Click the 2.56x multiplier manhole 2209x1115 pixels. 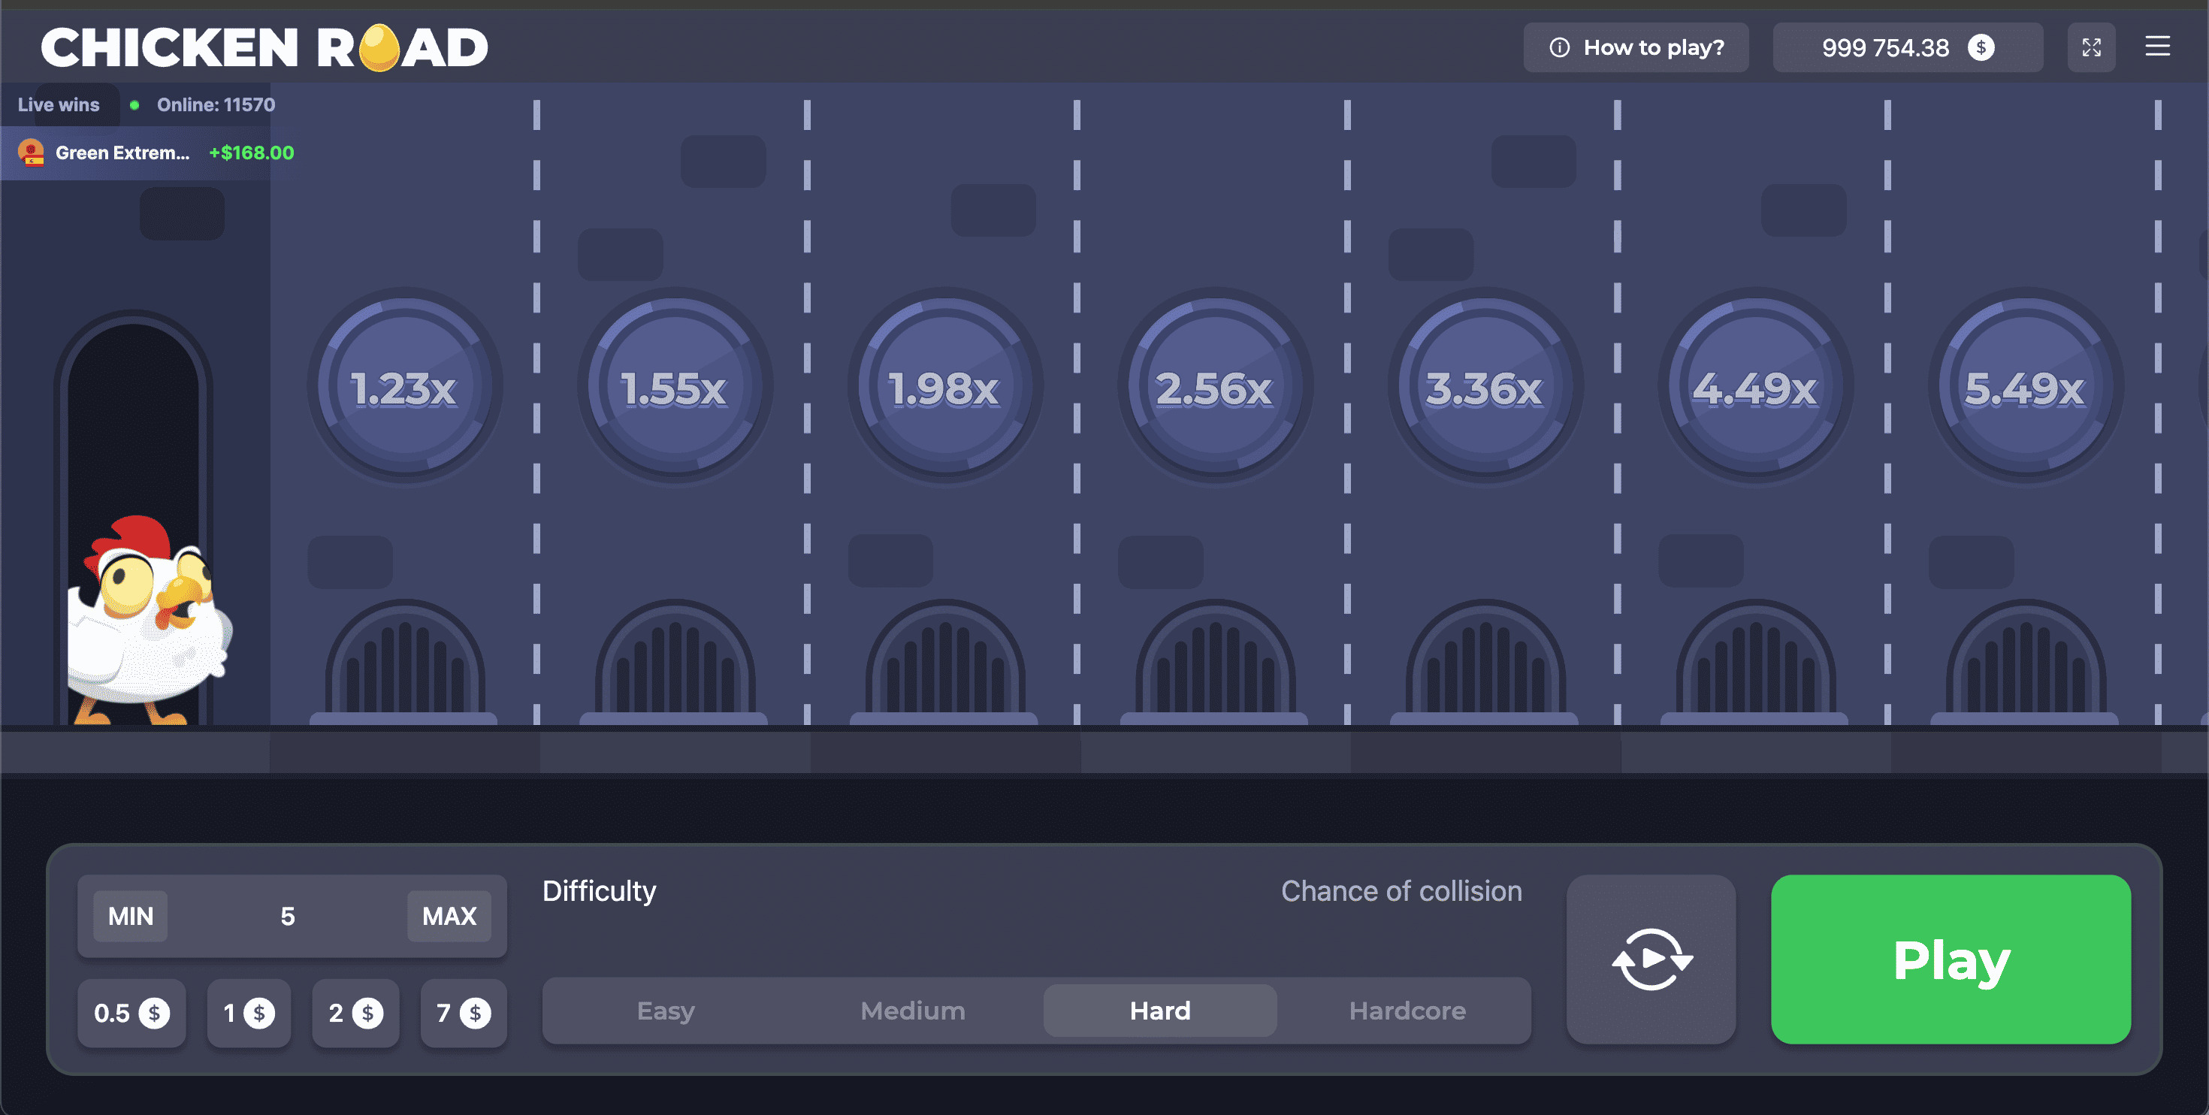tap(1214, 388)
